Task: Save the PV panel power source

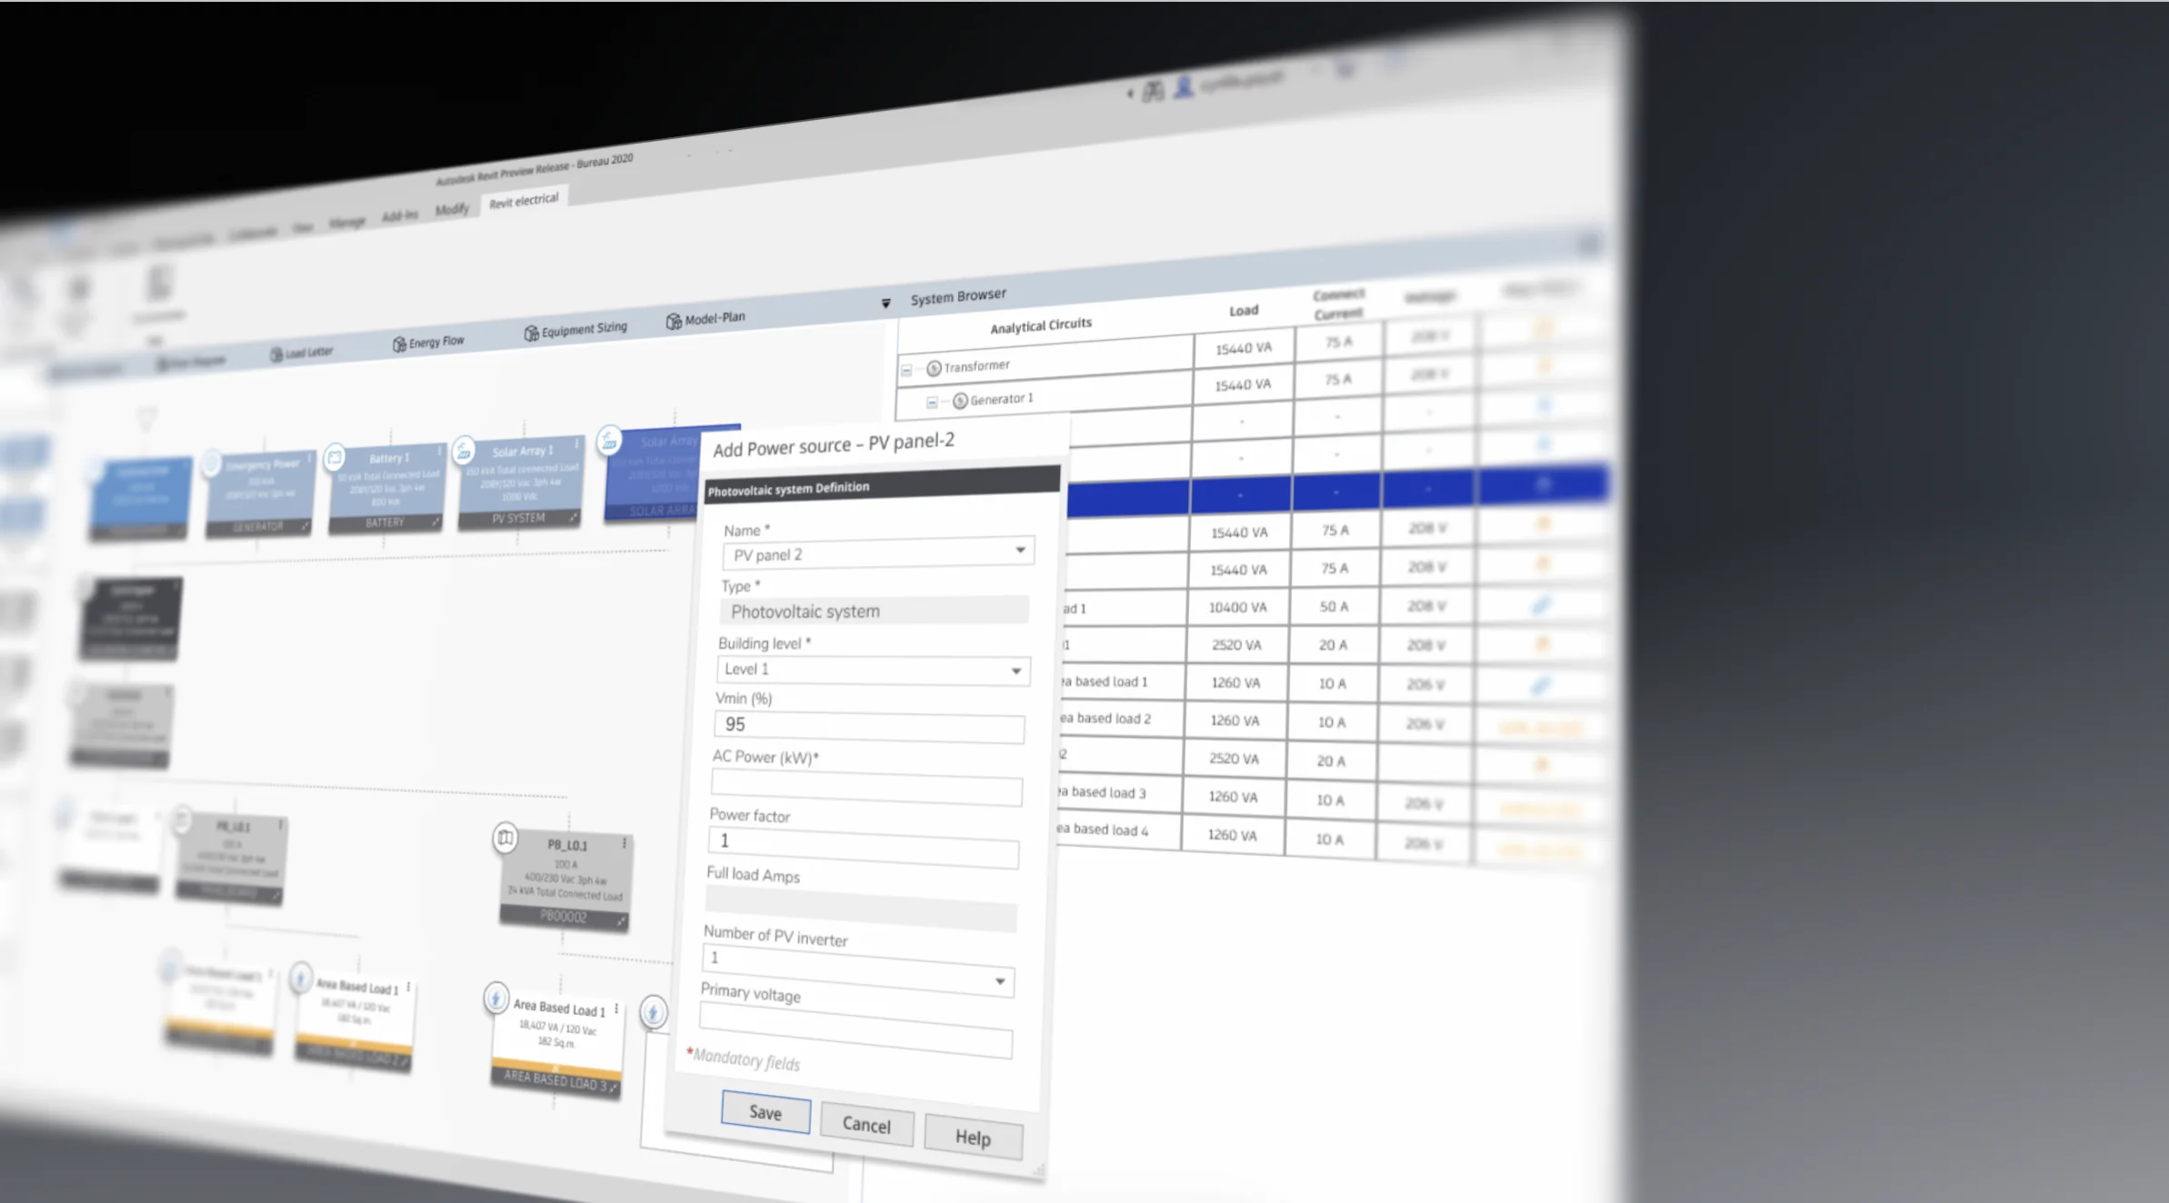Action: click(x=765, y=1112)
